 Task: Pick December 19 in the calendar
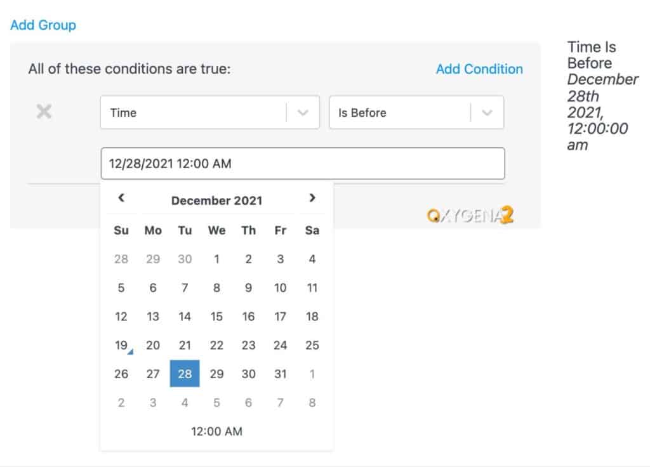coord(121,345)
